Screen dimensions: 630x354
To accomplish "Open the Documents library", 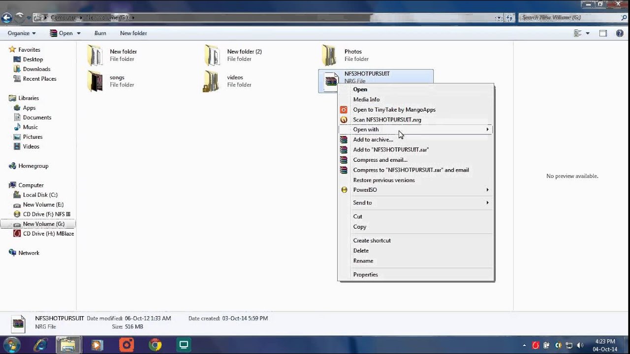I will (37, 118).
